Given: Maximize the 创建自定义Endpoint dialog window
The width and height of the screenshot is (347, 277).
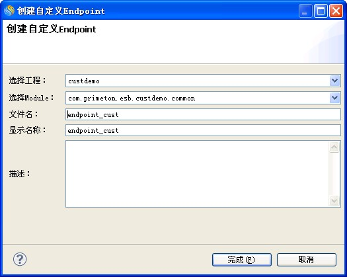Looking at the screenshot, I should [x=321, y=11].
